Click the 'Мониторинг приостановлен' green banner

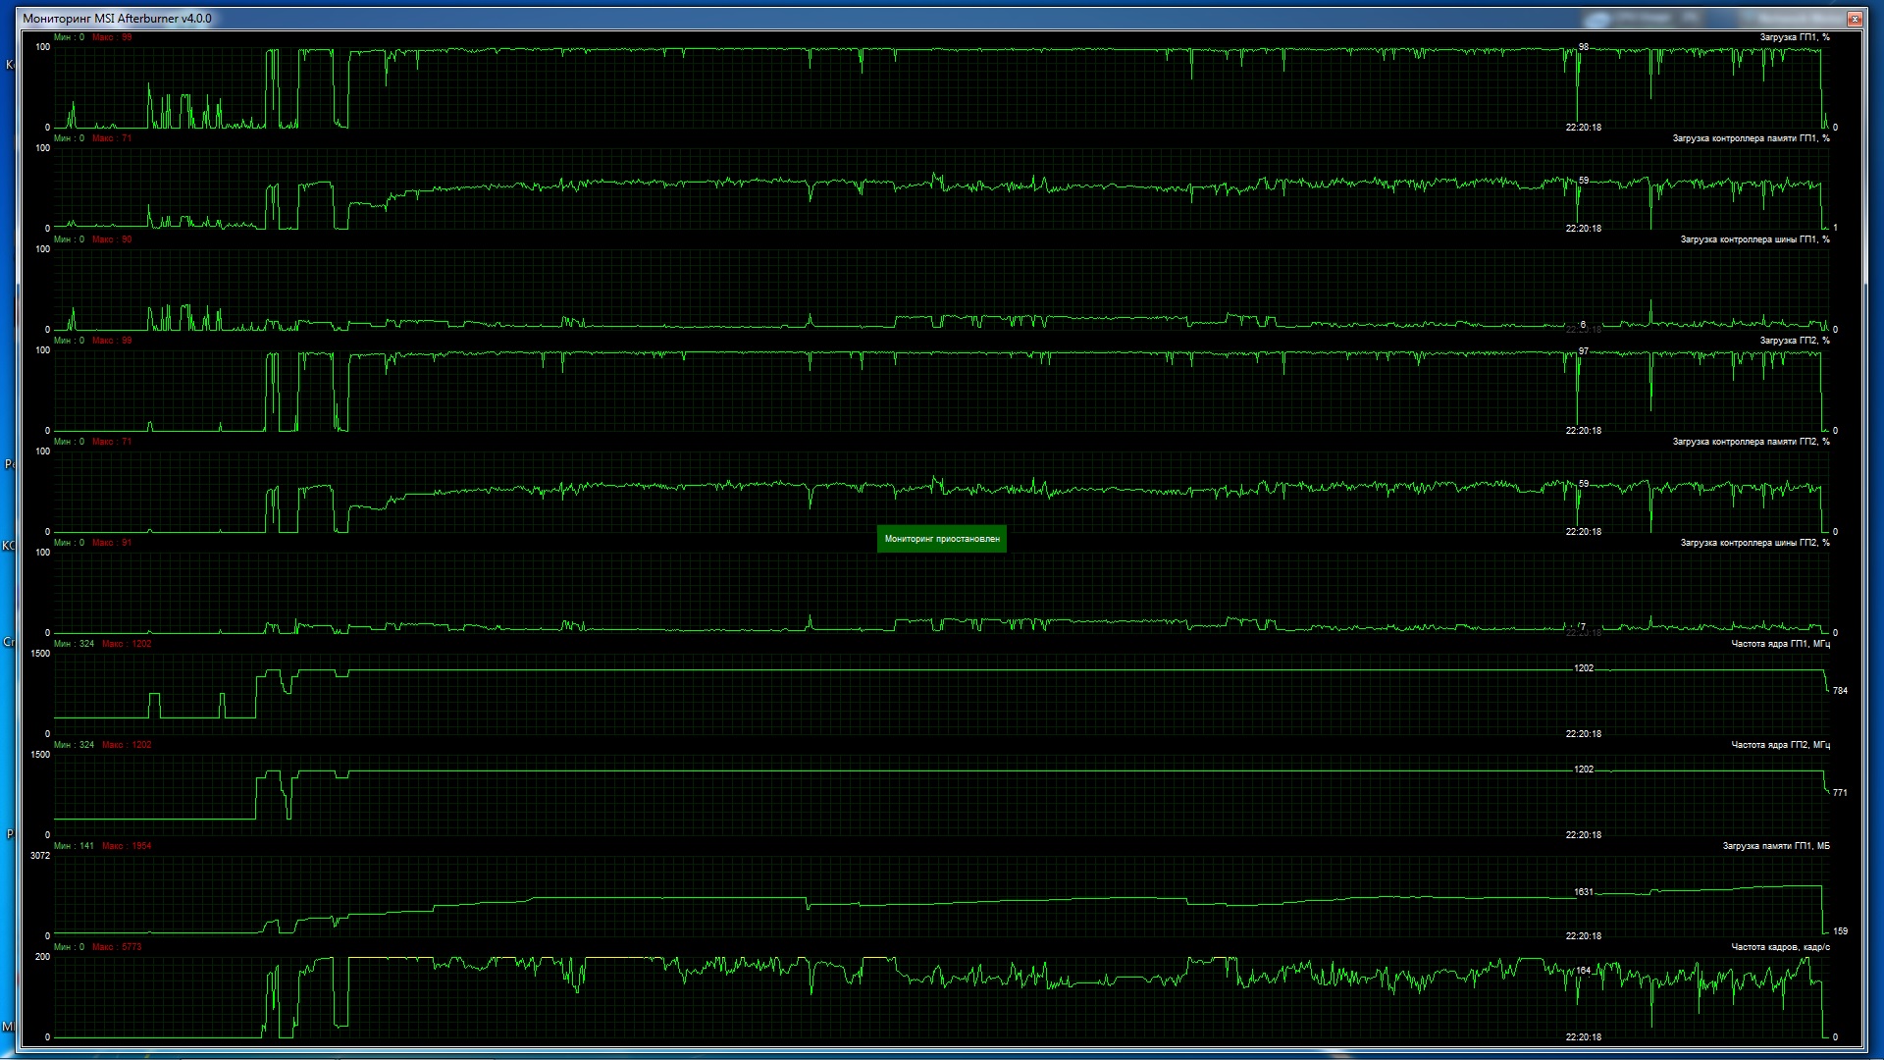[x=941, y=539]
